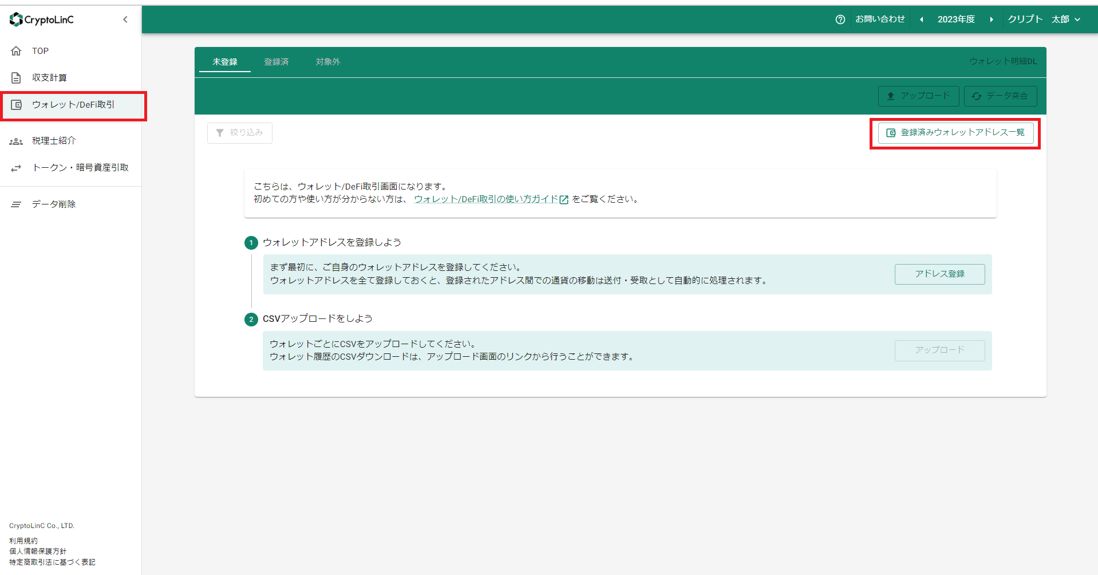1098x575 pixels.
Task: Click the アドレス登録 button
Action: coord(939,274)
